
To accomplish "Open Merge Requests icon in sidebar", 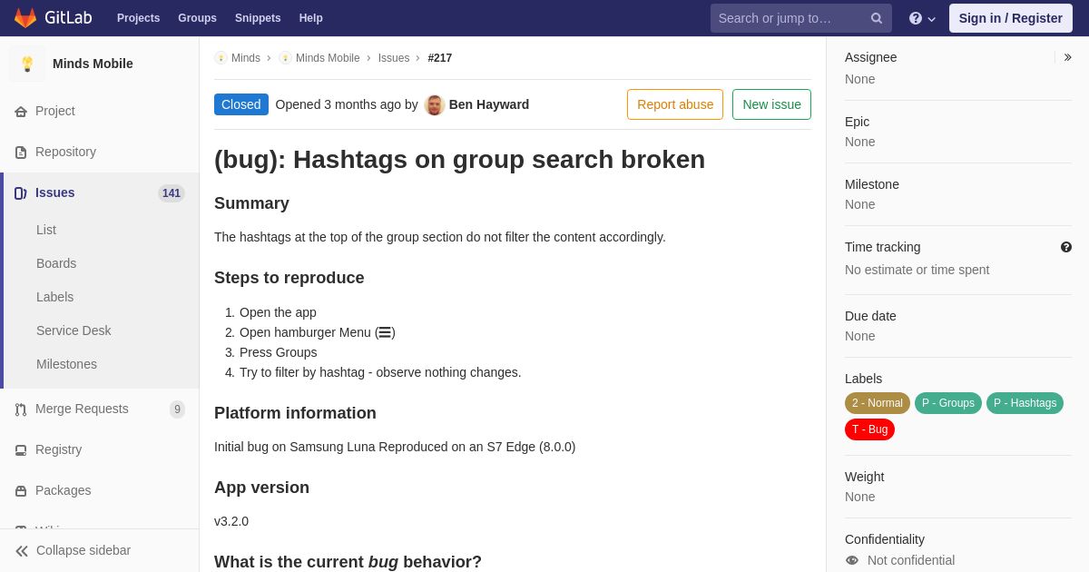I will tap(21, 409).
